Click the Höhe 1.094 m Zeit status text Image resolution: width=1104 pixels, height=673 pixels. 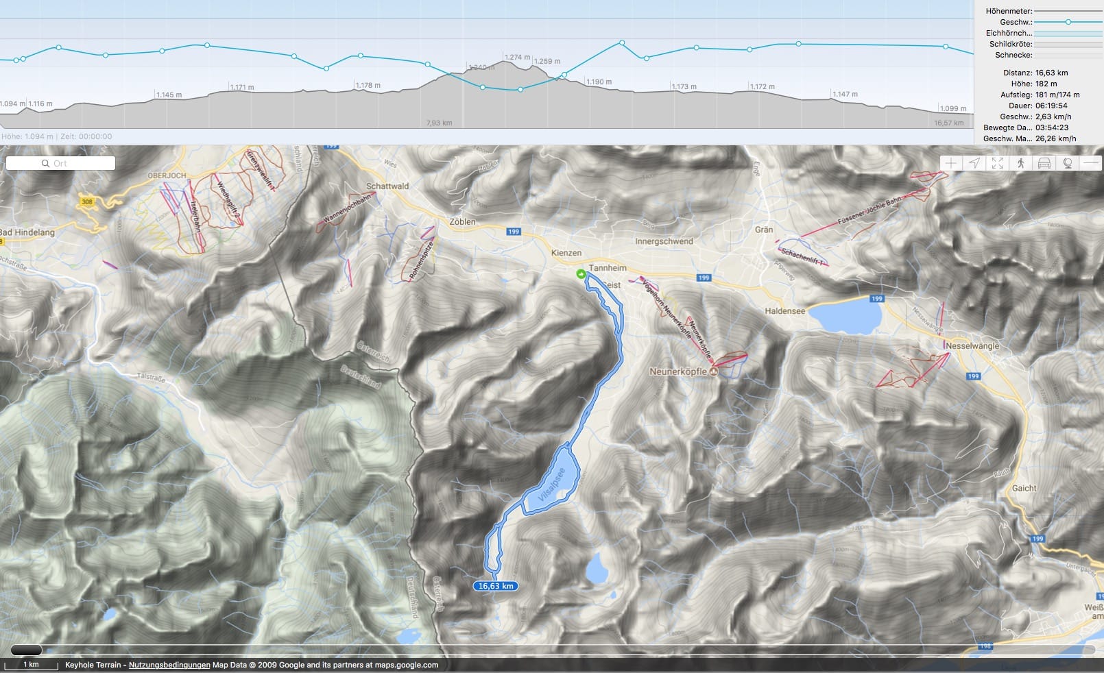[x=56, y=136]
